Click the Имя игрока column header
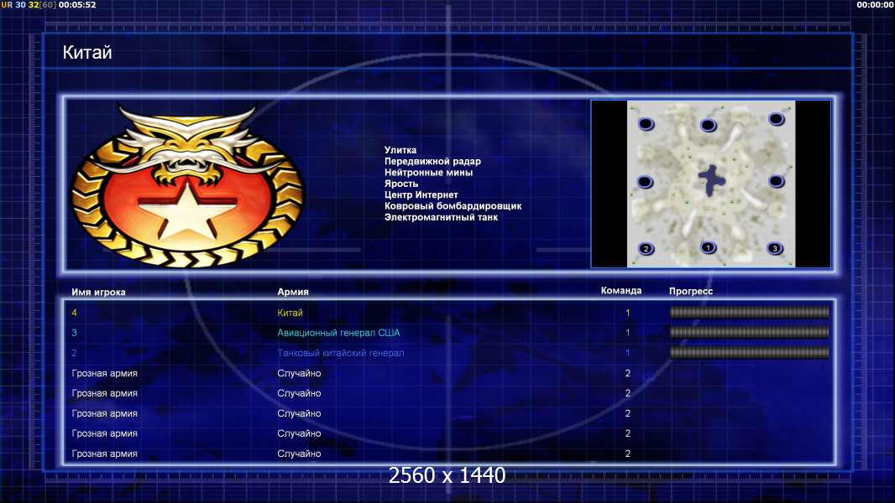The height and width of the screenshot is (503, 895). (98, 292)
